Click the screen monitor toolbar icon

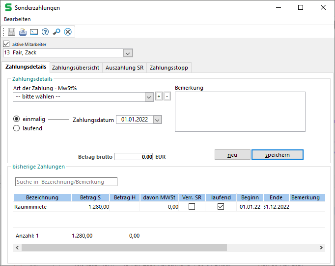[34, 32]
